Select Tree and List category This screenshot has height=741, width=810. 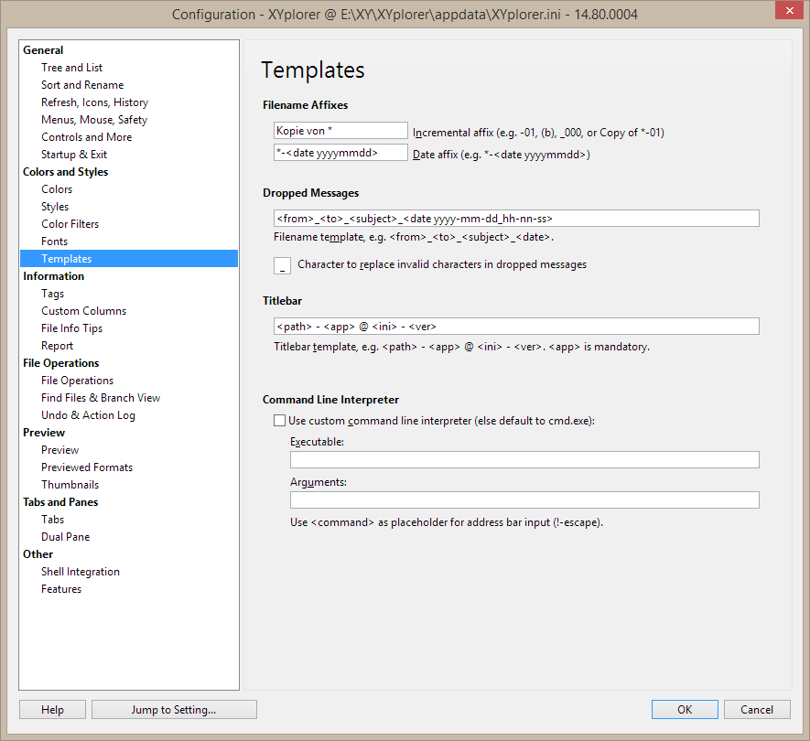(71, 68)
